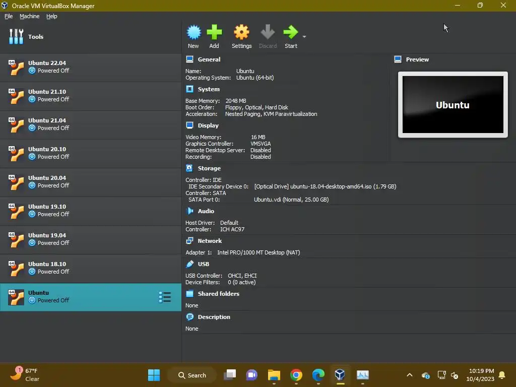The image size is (516, 387).
Task: Open the Start button dropdown arrow
Action: click(304, 36)
